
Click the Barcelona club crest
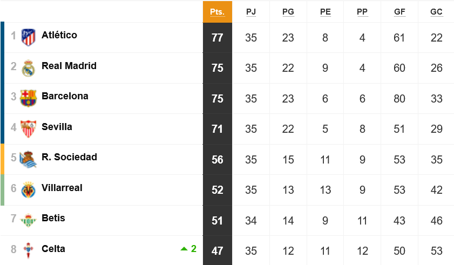point(29,98)
